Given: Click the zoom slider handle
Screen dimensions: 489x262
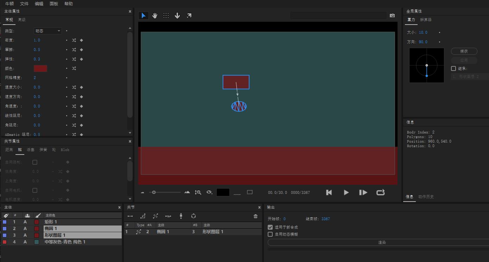Looking at the screenshot, I should [154, 192].
